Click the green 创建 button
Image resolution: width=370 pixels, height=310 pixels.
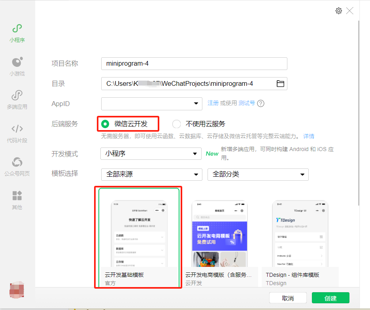(x=330, y=298)
